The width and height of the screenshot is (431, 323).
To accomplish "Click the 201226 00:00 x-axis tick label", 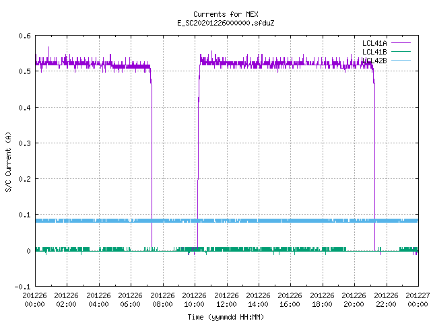I will tap(34, 299).
